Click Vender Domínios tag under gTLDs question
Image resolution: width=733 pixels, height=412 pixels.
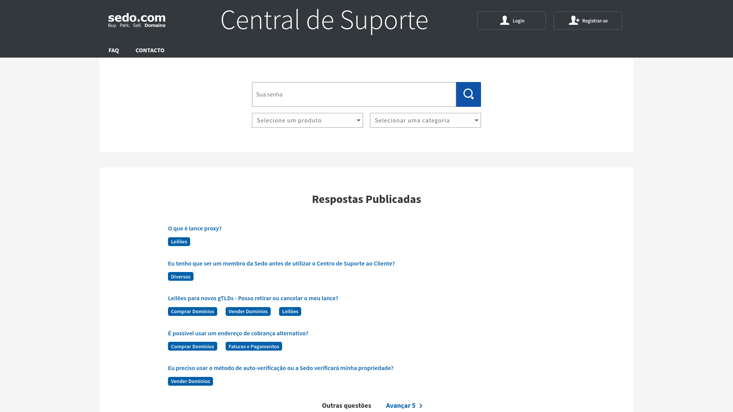click(x=248, y=311)
